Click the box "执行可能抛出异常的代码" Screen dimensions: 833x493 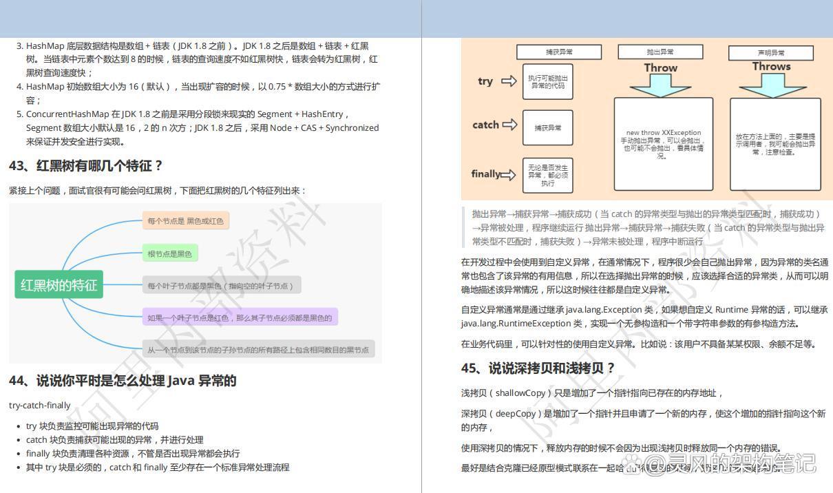pyautogui.click(x=548, y=83)
